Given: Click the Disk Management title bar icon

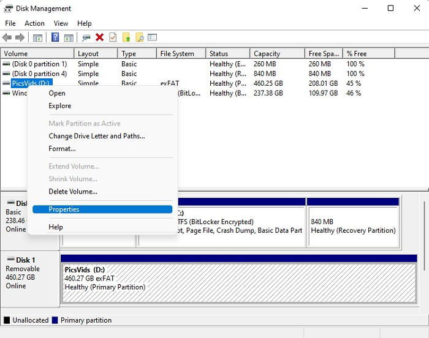Looking at the screenshot, I should 8,9.
